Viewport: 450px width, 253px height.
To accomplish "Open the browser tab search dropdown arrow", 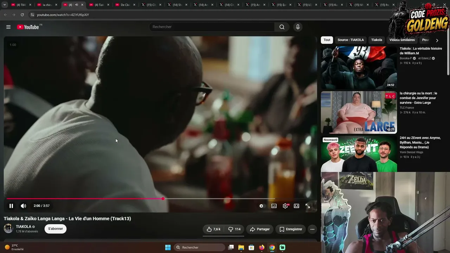I will [x=5, y=5].
